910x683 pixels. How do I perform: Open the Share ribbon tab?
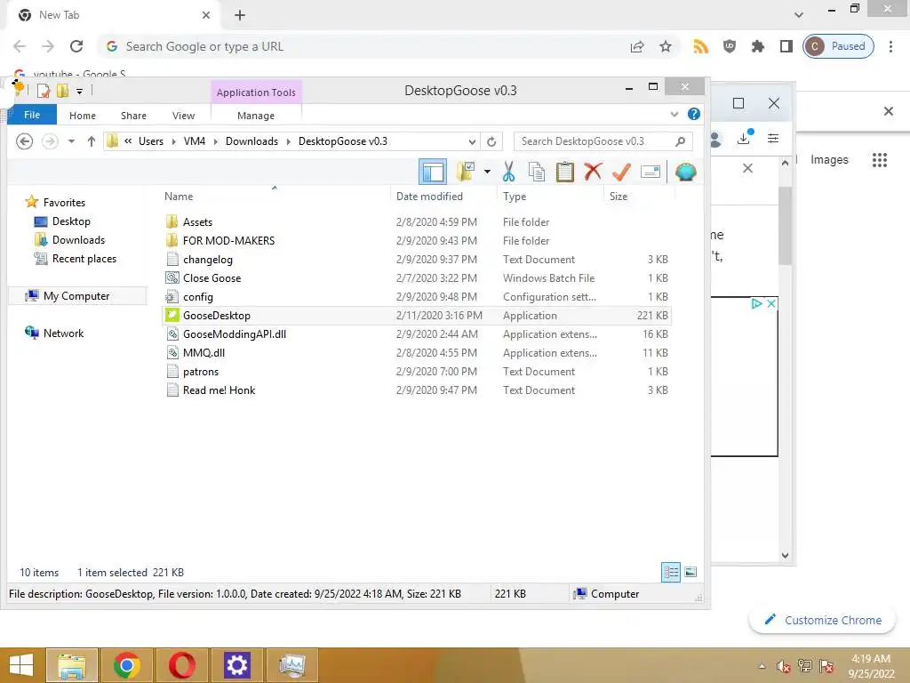[x=133, y=116]
